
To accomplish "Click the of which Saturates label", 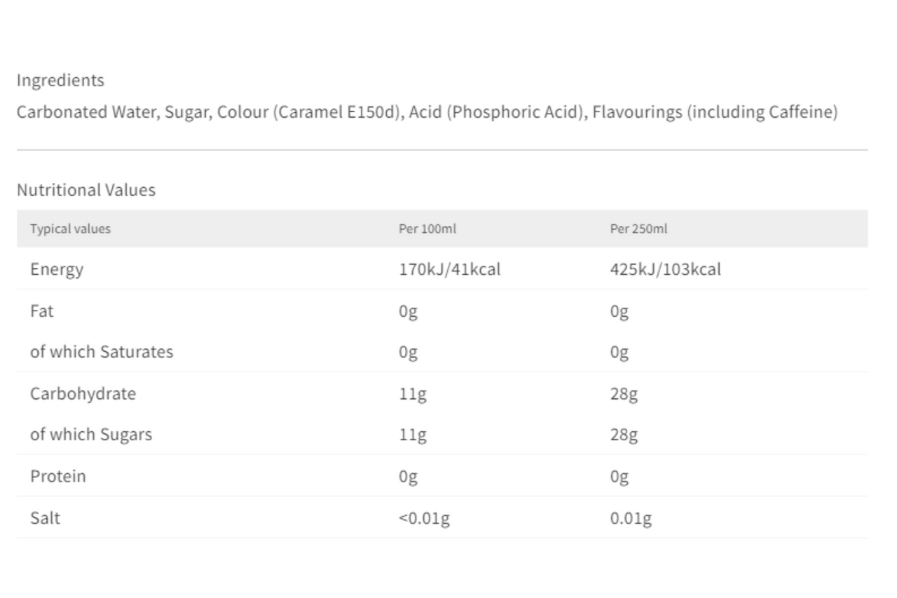I will point(101,352).
